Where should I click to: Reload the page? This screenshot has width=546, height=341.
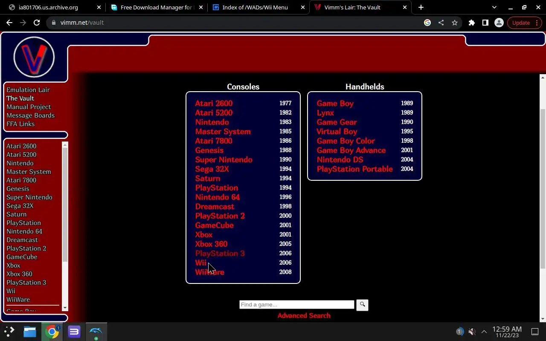37,23
